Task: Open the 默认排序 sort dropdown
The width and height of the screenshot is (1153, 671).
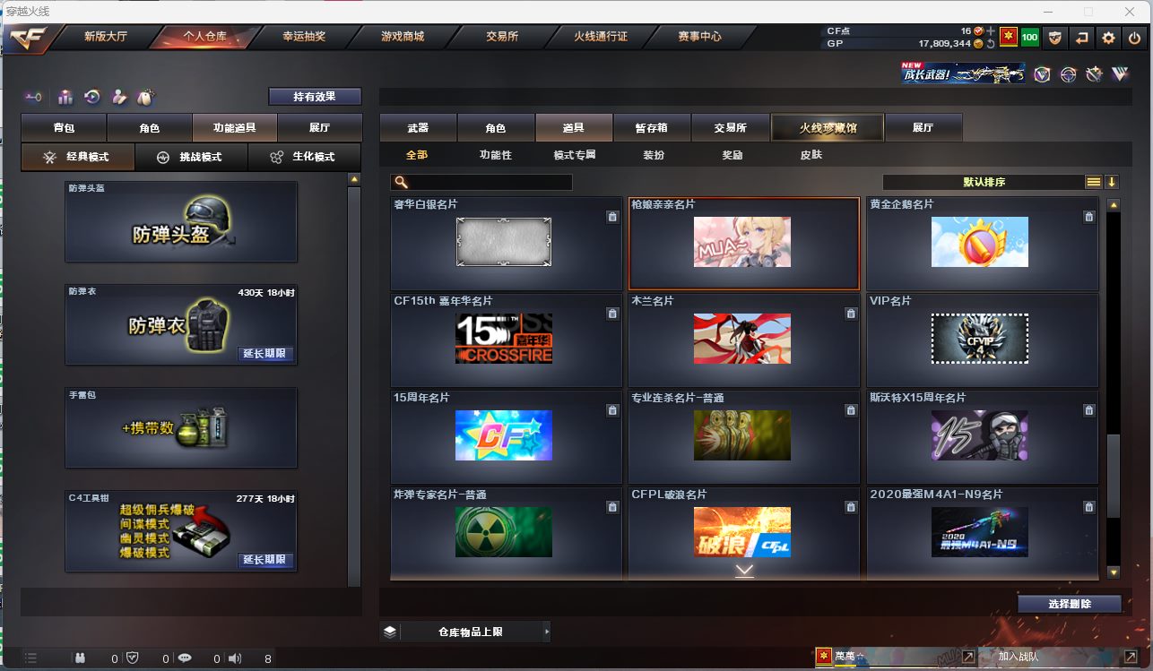Action: coord(984,182)
